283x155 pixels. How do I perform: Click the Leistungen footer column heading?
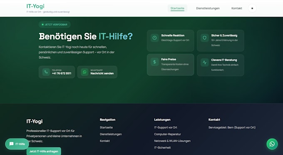162,120
